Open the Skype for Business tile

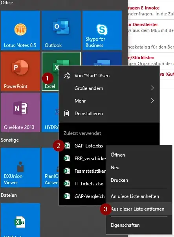pos(102,30)
